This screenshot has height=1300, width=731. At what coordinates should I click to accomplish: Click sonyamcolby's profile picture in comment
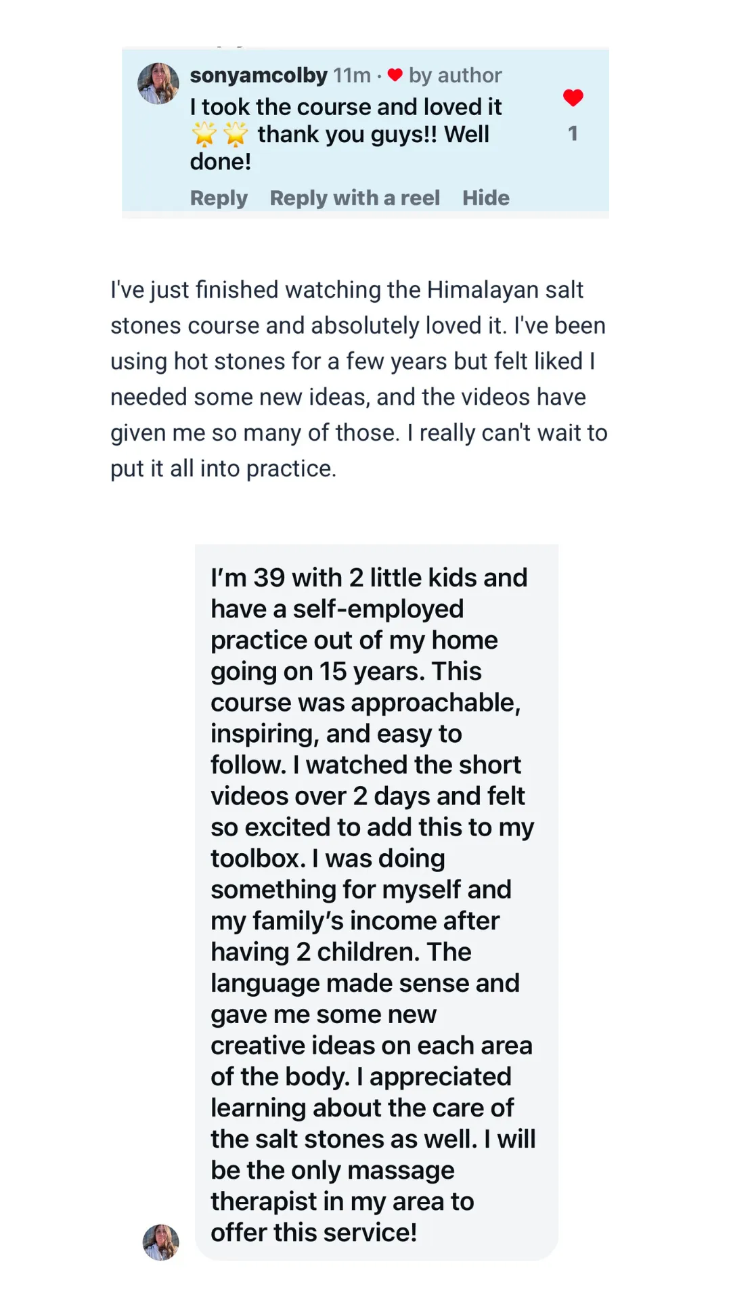tap(158, 84)
